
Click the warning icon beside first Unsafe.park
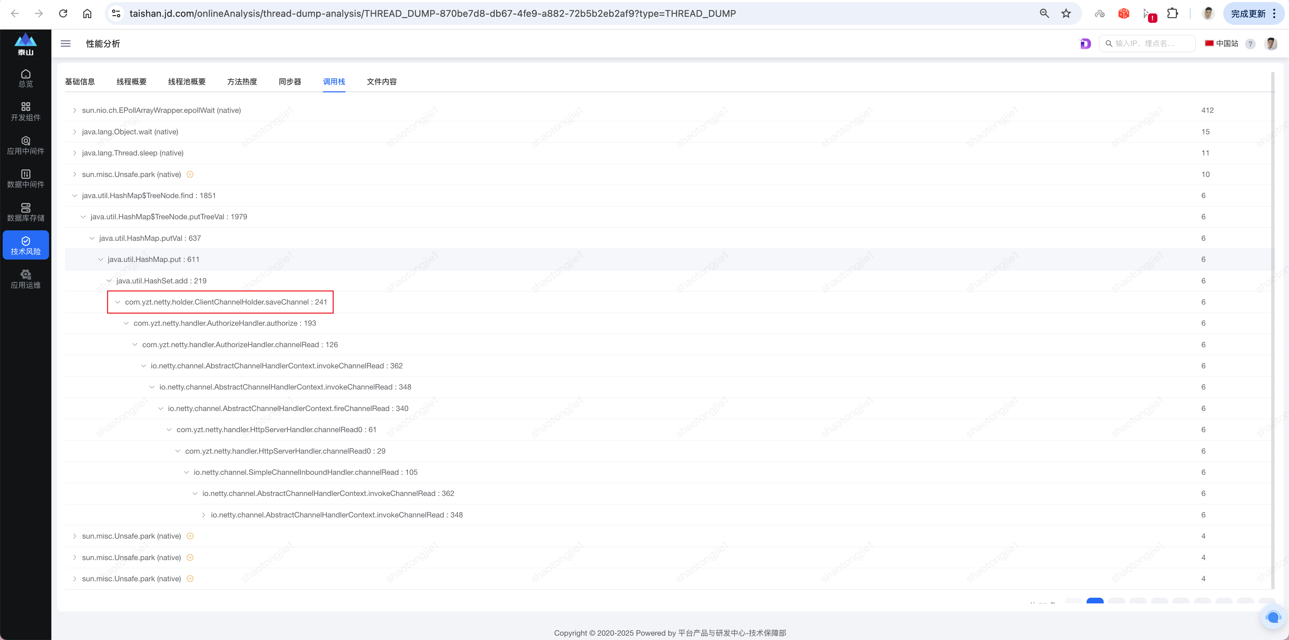pos(190,174)
